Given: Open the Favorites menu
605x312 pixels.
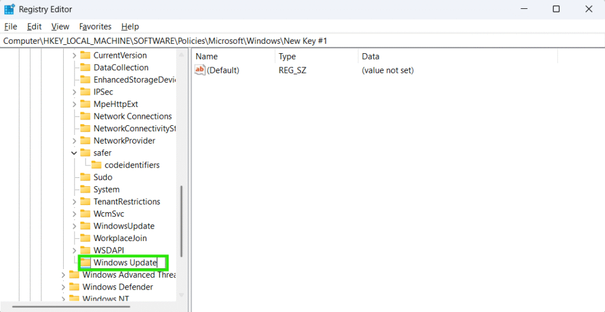Looking at the screenshot, I should tap(95, 27).
